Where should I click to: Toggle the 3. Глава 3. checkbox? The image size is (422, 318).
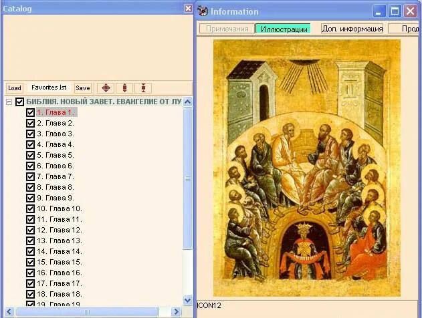[x=30, y=134]
